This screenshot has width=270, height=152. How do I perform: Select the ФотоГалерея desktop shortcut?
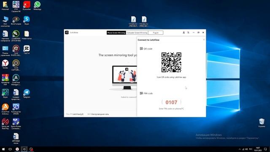[x=16, y=21]
